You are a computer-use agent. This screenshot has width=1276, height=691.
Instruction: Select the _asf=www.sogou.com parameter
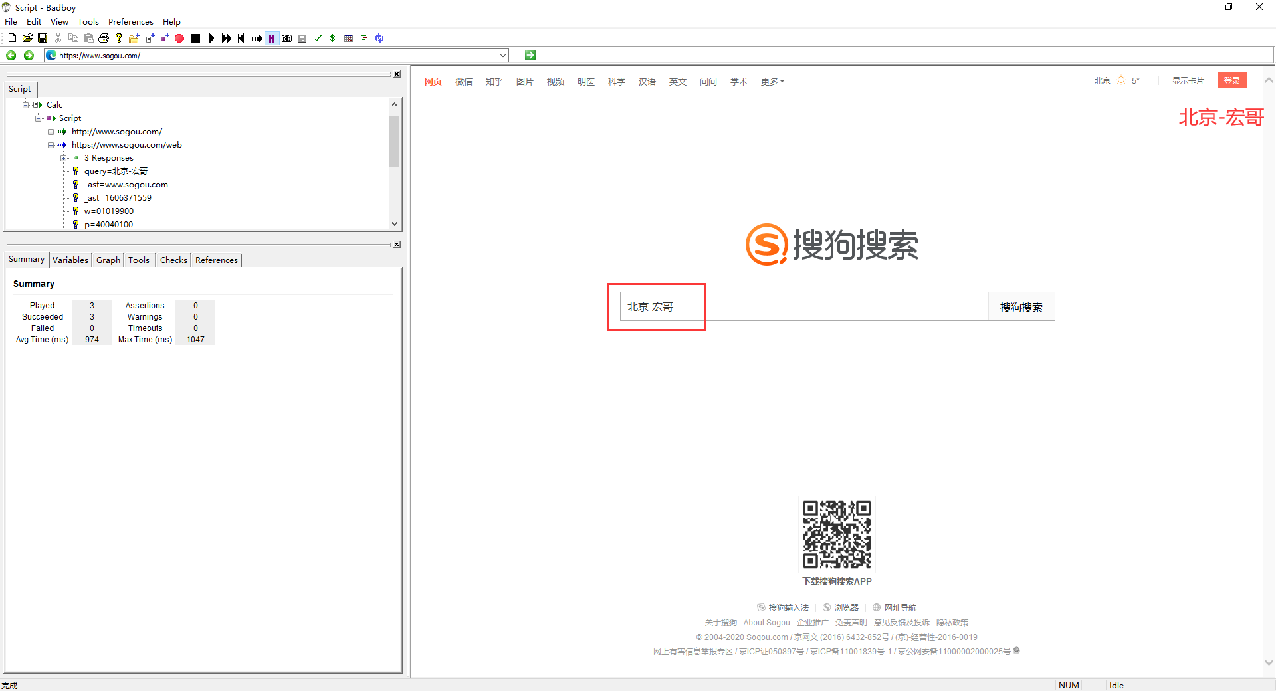pyautogui.click(x=126, y=185)
